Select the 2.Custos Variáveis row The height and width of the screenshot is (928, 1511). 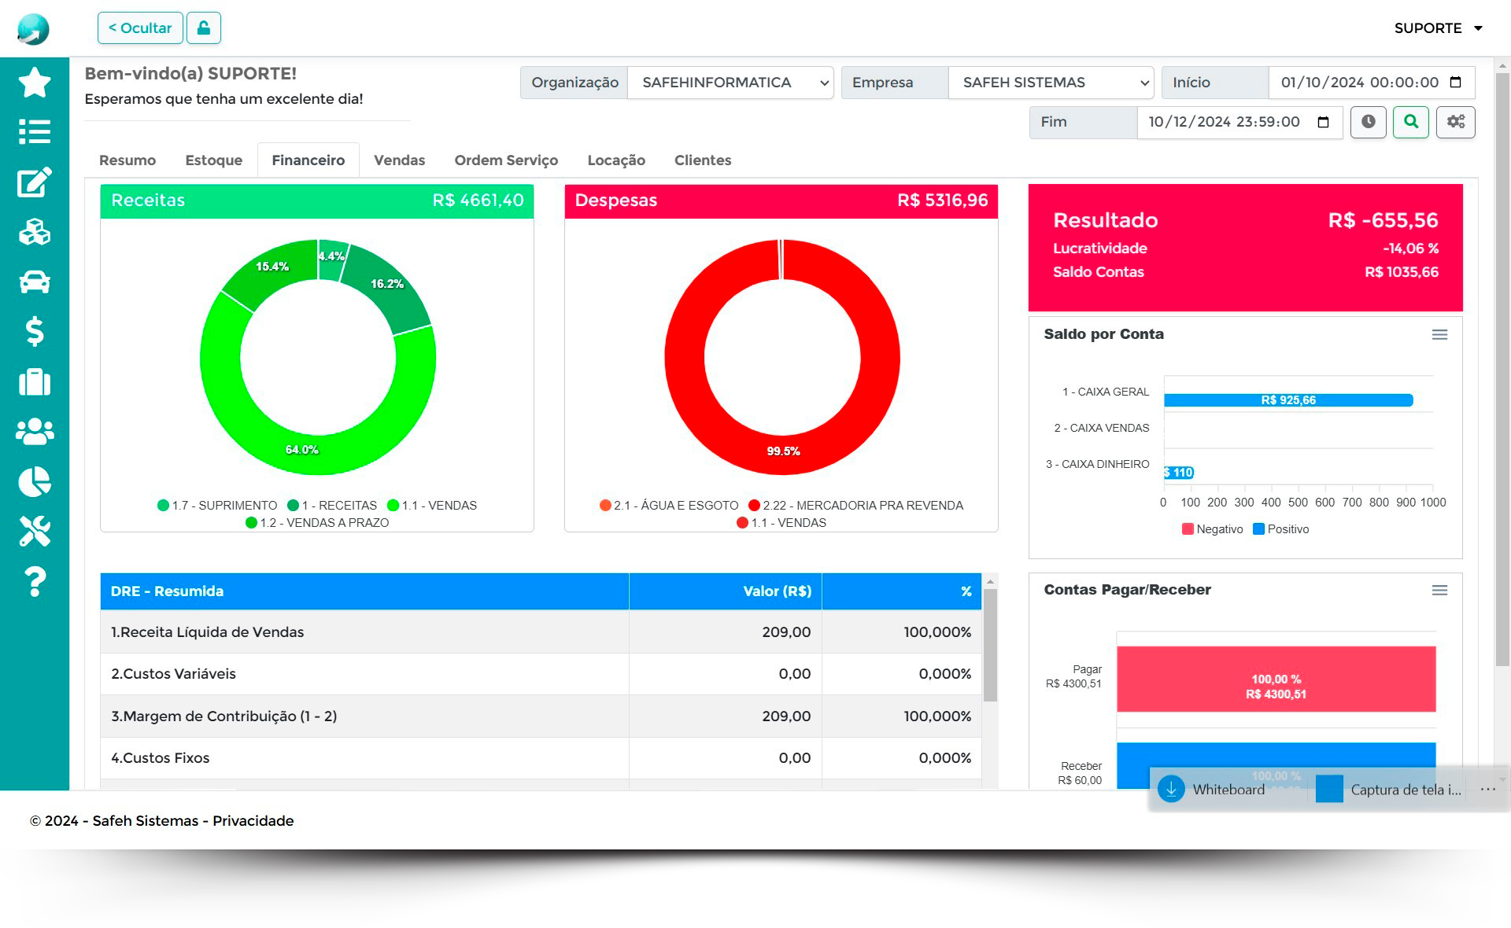coord(541,674)
